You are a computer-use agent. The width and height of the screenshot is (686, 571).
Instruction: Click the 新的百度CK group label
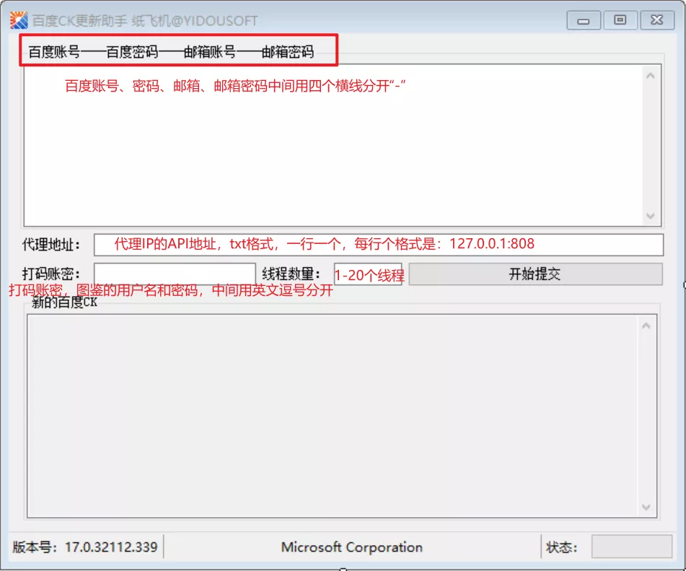(64, 302)
